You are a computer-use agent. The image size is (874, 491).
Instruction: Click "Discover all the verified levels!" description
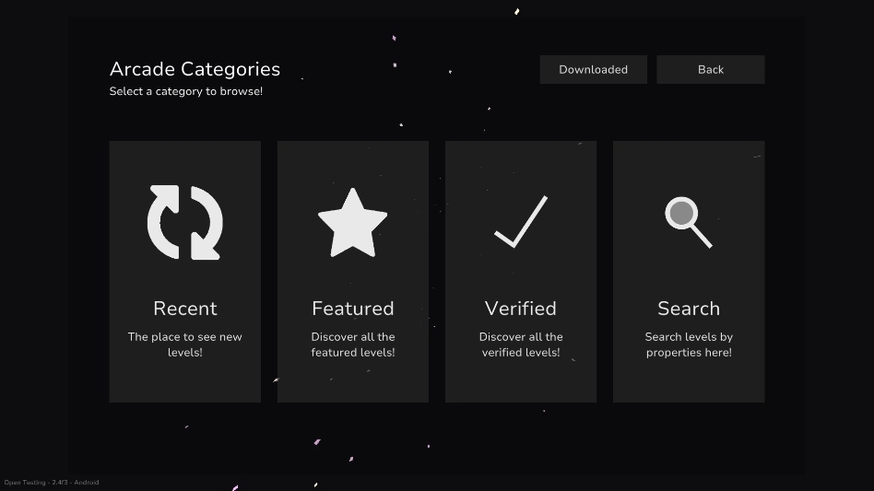coord(520,345)
